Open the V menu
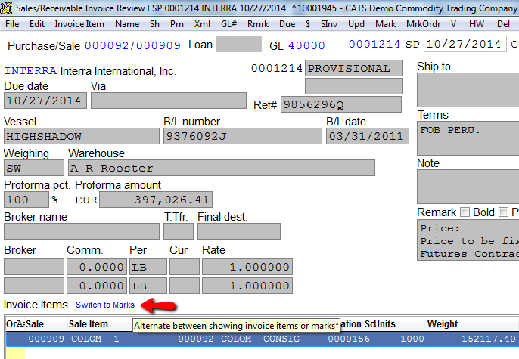The image size is (519, 359). (x=453, y=24)
